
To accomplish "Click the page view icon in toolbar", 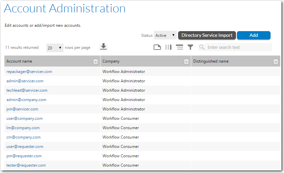I will [157, 47].
